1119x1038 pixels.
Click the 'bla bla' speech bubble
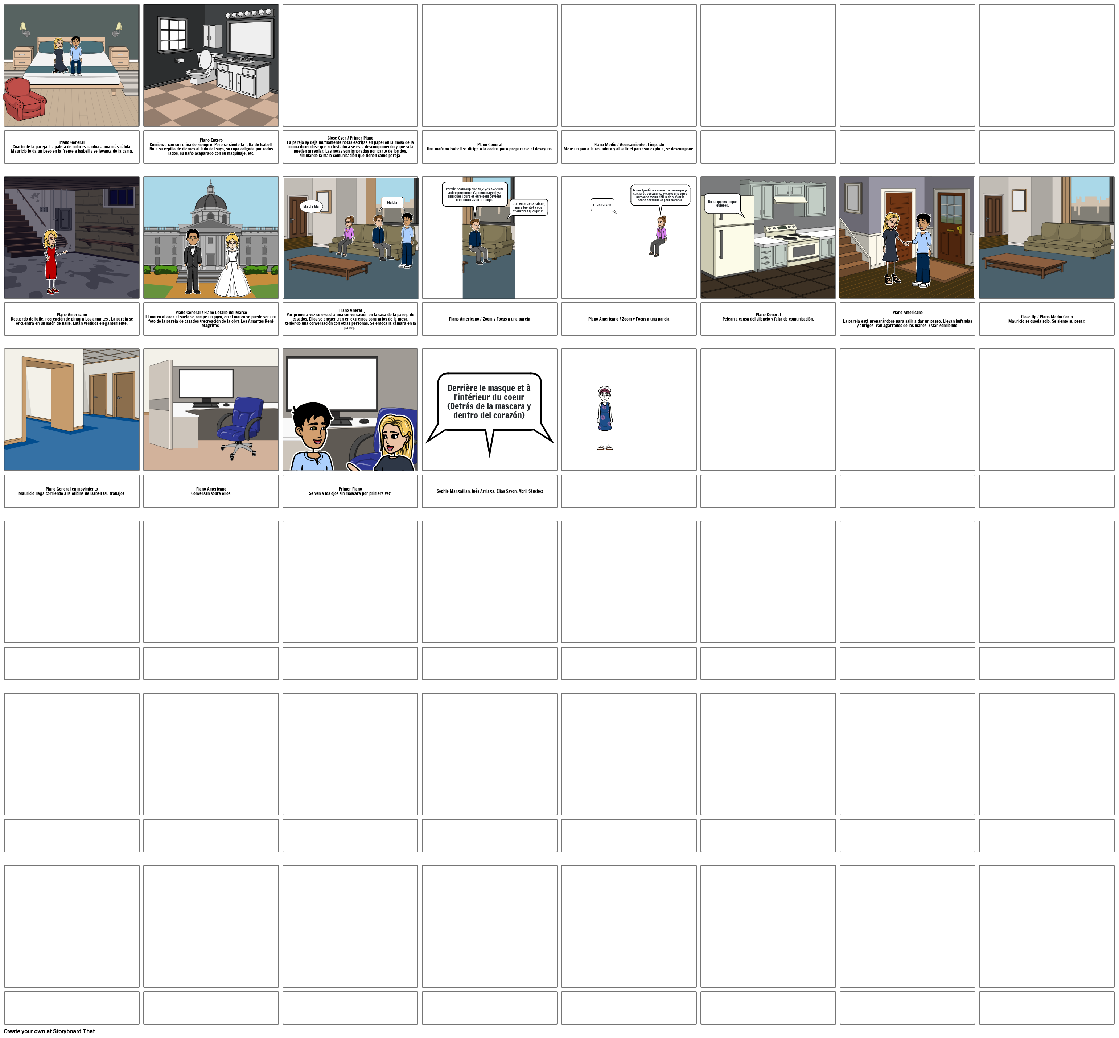[392, 203]
